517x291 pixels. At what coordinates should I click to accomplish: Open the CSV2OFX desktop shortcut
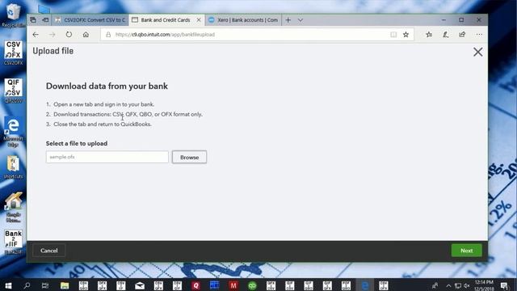coord(13,53)
